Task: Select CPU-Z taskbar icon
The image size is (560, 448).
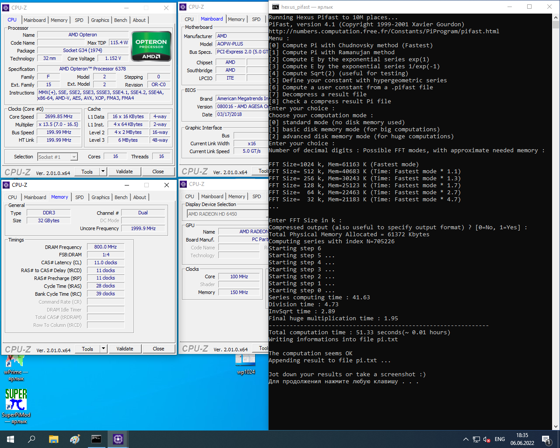Action: (118, 439)
